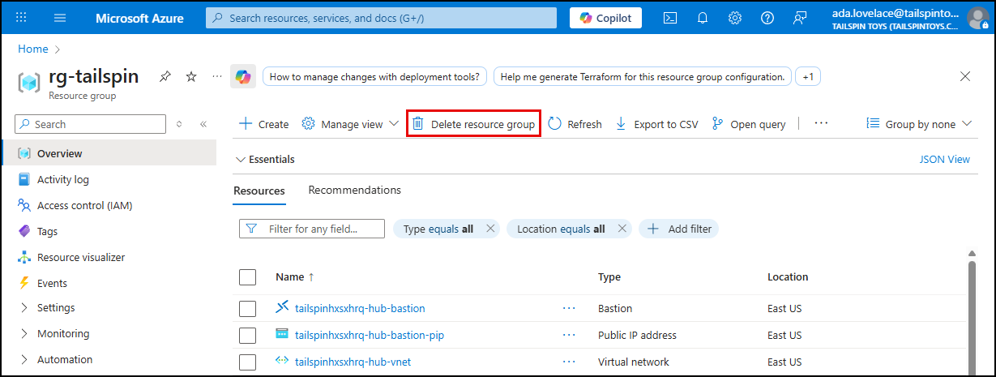
Task: Ask how to manage changes with deployment tools
Action: point(374,77)
